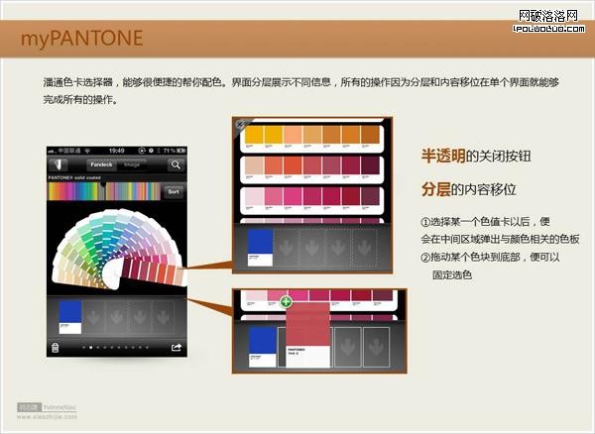This screenshot has width=595, height=434.
Task: Click the '半透明的关闭按钮' heading
Action: (476, 156)
